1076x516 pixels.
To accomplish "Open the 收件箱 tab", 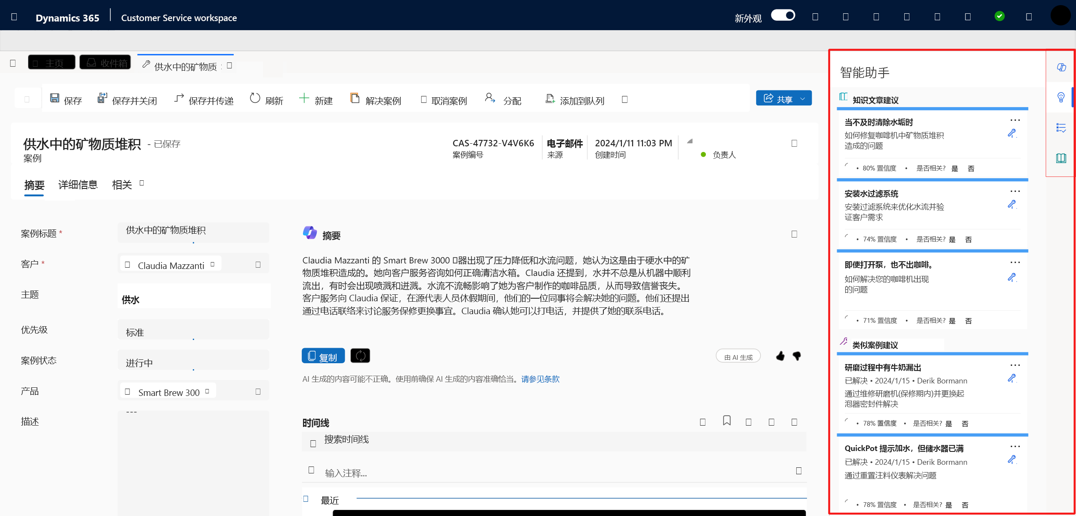I will click(105, 62).
